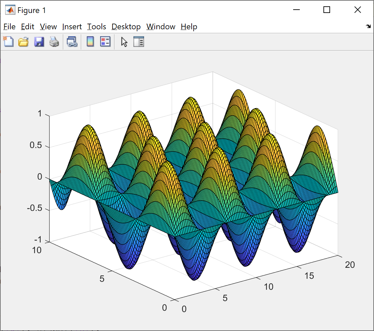This screenshot has width=374, height=331.
Task: Open the Edit menu
Action: (x=28, y=27)
